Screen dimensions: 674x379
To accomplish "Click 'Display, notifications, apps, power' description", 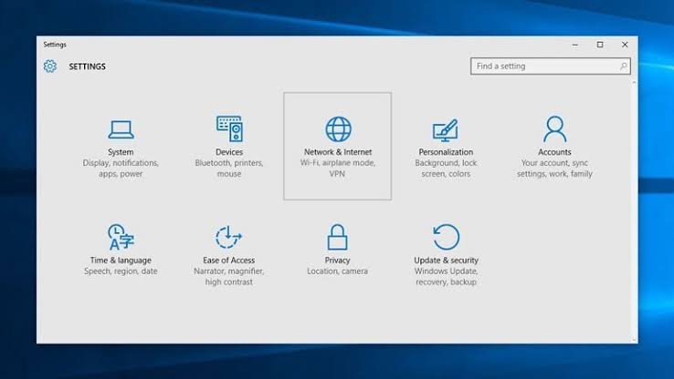I will pyautogui.click(x=121, y=169).
